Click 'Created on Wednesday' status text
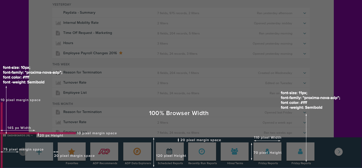This screenshot has height=168, width=362. click(x=275, y=73)
